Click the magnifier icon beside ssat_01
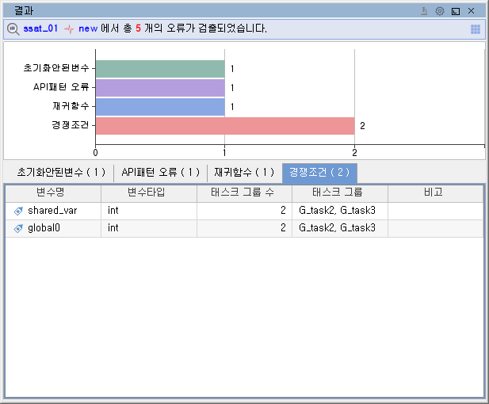Screen dimensions: 489x404 [13, 29]
